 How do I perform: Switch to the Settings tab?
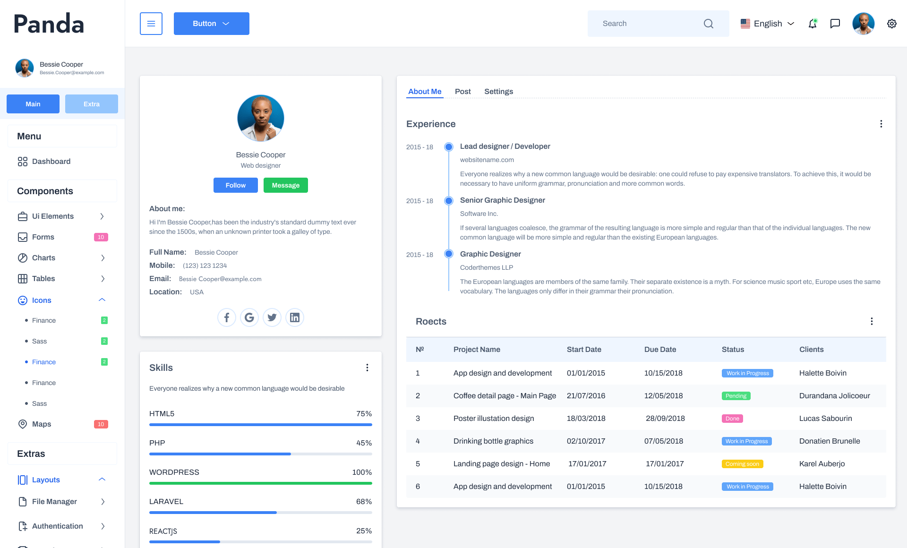tap(498, 92)
